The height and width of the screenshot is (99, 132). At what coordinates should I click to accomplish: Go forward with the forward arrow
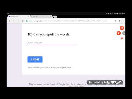(18, 21)
